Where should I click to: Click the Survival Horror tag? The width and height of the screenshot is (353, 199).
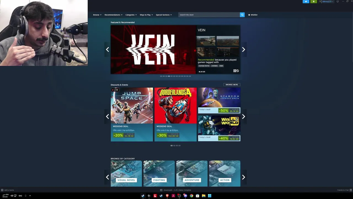tap(204, 66)
